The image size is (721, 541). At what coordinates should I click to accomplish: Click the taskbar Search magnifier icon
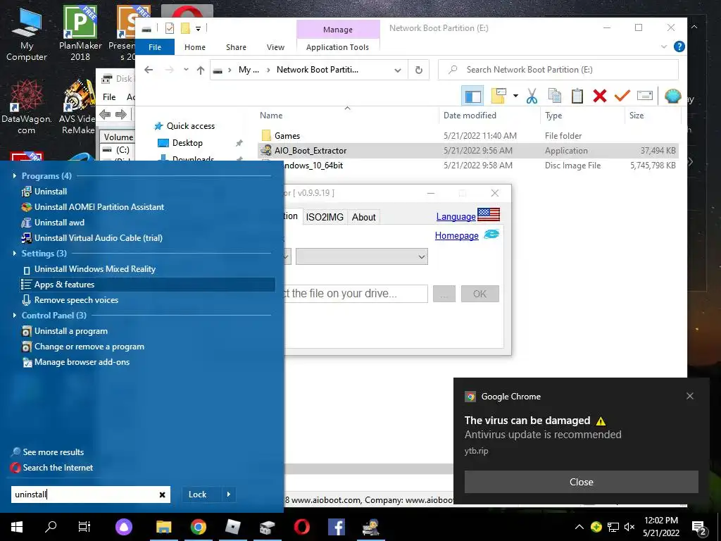51,526
